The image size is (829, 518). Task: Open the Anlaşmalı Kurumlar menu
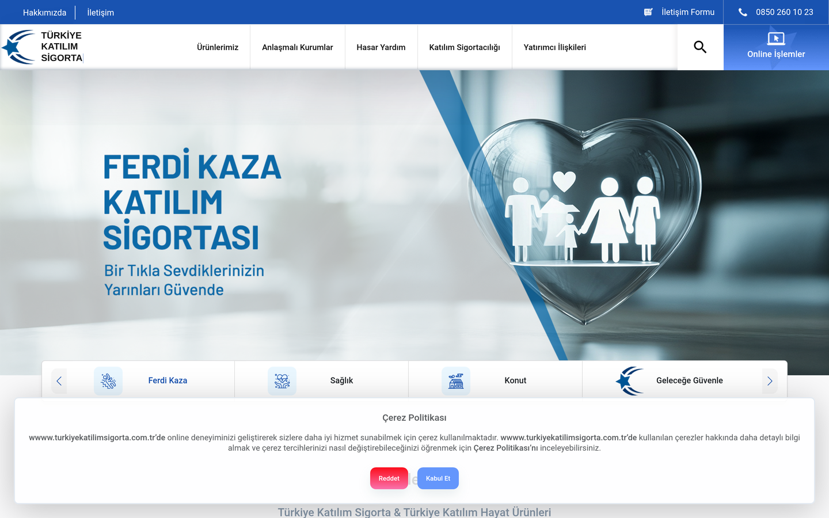click(x=298, y=47)
